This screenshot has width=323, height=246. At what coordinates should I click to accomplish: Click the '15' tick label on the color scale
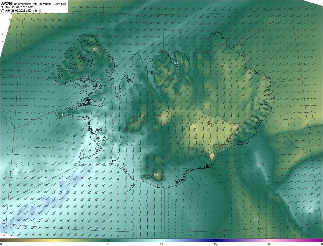(x=215, y=244)
